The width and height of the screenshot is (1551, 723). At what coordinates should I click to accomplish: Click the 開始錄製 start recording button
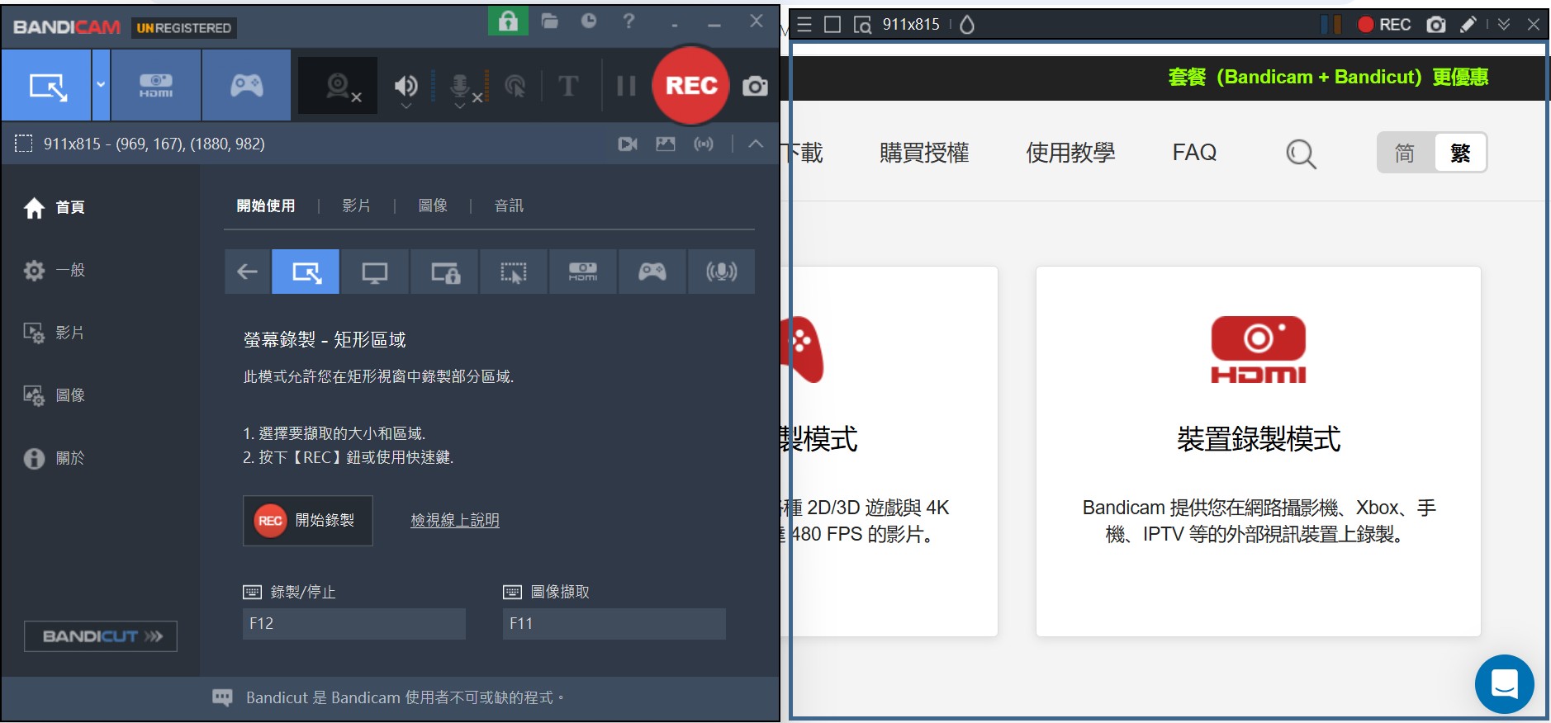point(308,521)
